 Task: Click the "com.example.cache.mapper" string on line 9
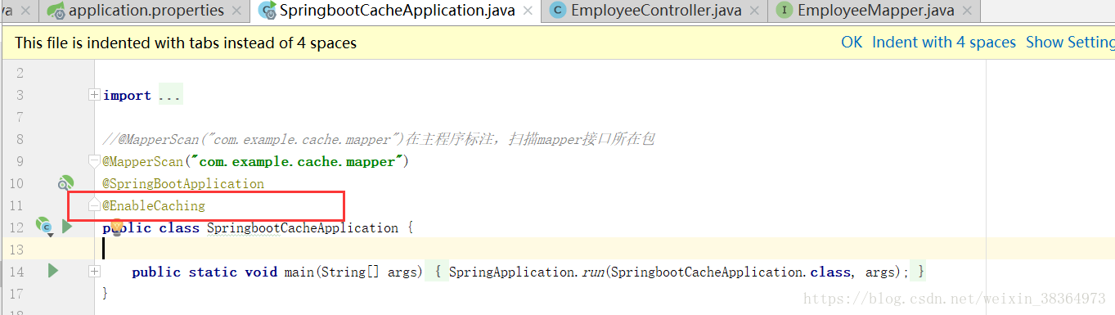coord(296,162)
